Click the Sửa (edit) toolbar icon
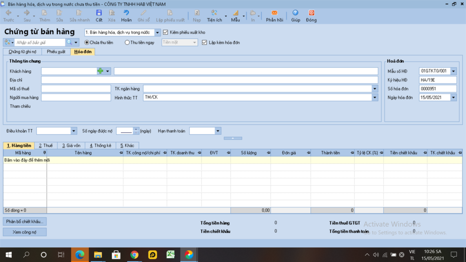466x262 pixels. 60,13
